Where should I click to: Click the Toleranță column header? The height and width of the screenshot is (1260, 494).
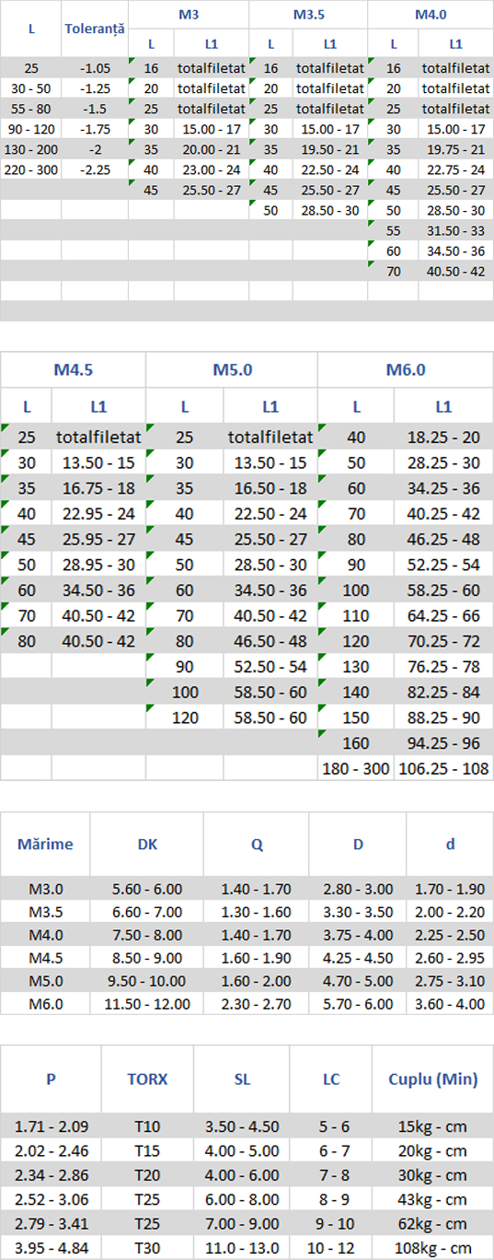[x=95, y=29]
